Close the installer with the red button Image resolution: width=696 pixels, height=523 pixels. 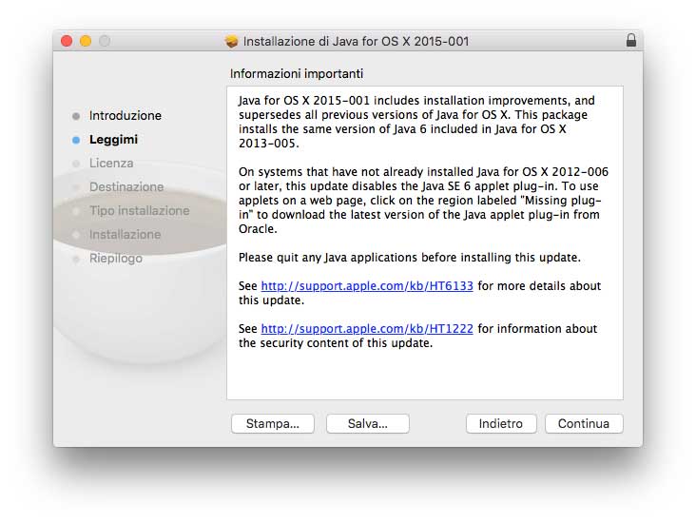[x=67, y=41]
